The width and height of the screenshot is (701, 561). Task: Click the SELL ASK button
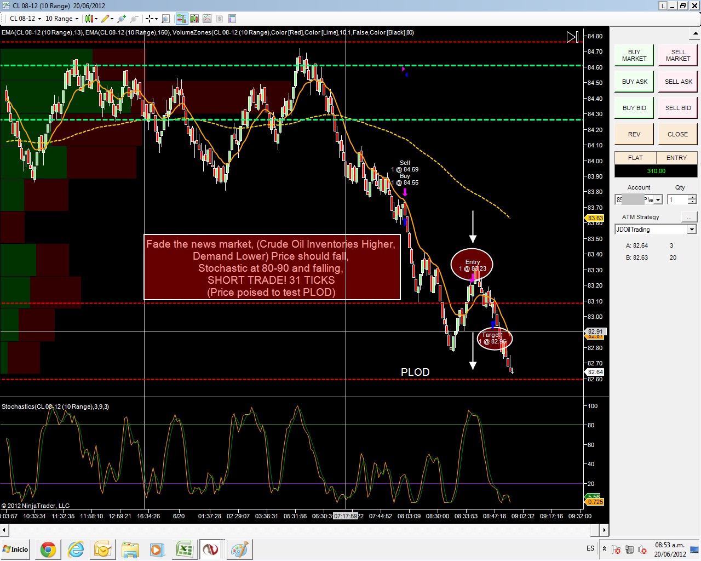coord(678,82)
